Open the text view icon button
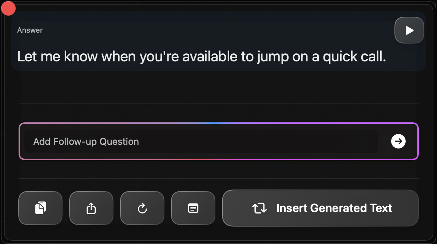 (x=193, y=208)
